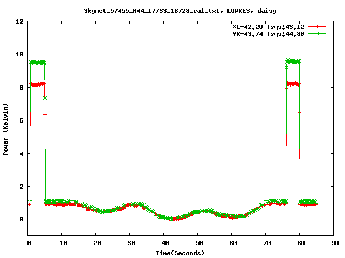Click the x-axis tick label 50
The width and height of the screenshot is (345, 258).
click(199, 243)
